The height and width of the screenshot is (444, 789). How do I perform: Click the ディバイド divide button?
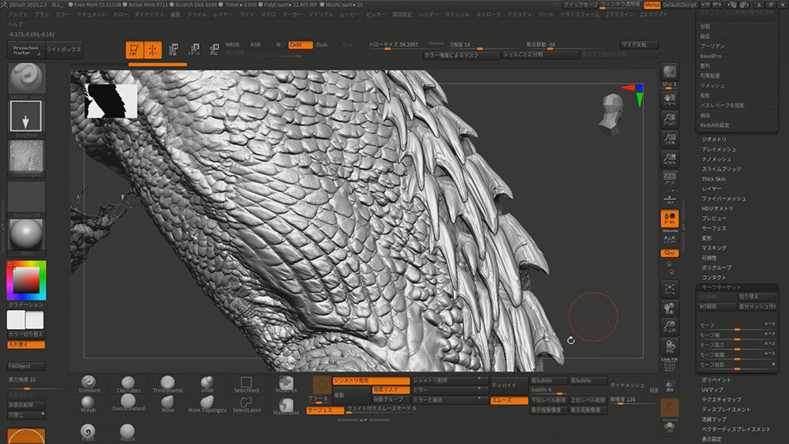[509, 385]
